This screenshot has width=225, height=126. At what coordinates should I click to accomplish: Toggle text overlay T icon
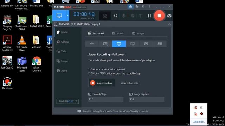click(141, 15)
